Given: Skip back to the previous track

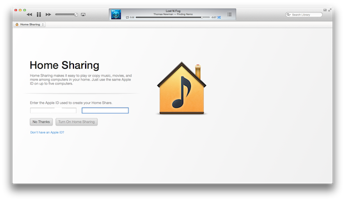Looking at the screenshot, I should (x=29, y=14).
